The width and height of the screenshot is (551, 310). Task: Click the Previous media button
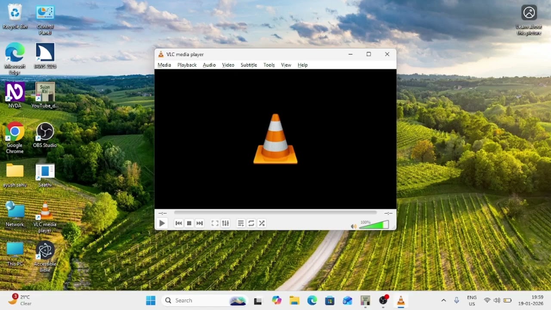click(x=179, y=223)
